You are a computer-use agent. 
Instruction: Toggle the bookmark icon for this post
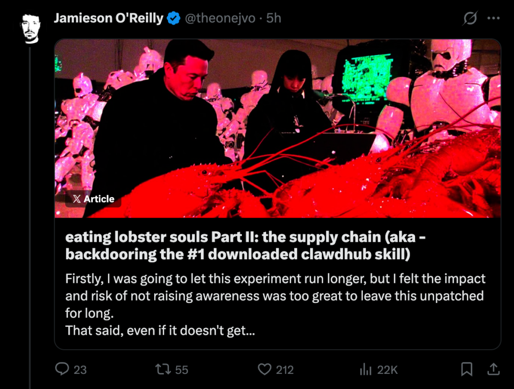(466, 369)
